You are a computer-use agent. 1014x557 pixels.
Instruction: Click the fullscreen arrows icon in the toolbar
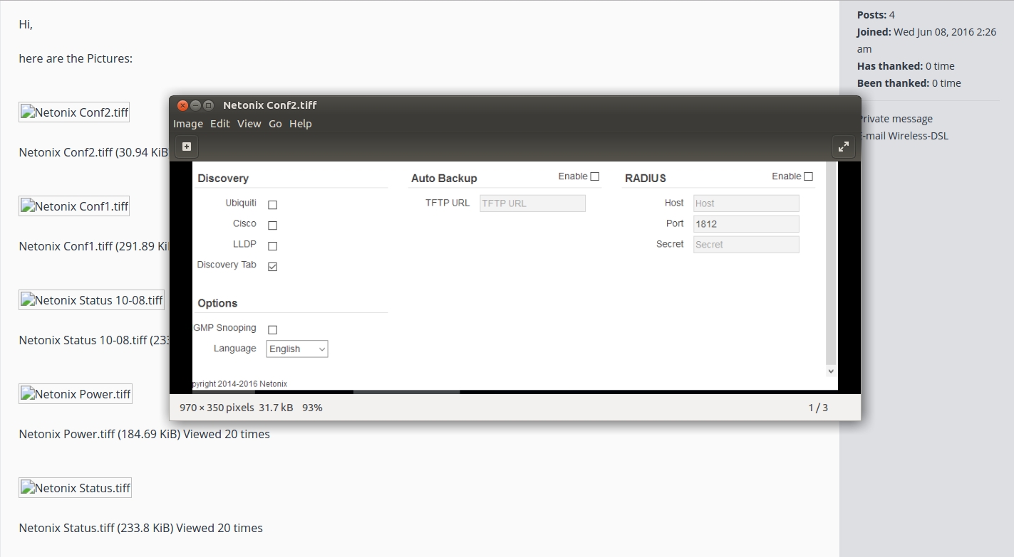pyautogui.click(x=843, y=147)
